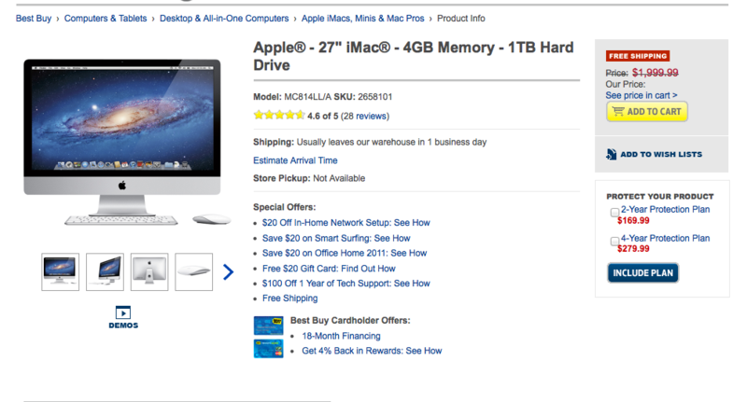Click the $169.99 plan price
The width and height of the screenshot is (747, 402).
point(633,221)
